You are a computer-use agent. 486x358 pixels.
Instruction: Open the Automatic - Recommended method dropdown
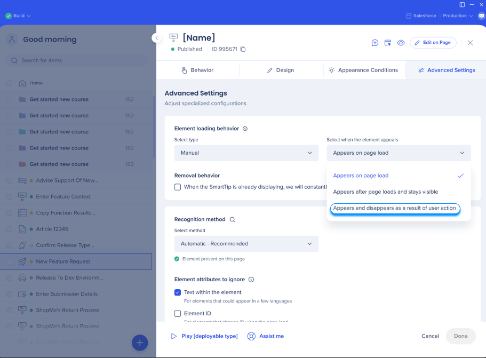[x=246, y=244]
